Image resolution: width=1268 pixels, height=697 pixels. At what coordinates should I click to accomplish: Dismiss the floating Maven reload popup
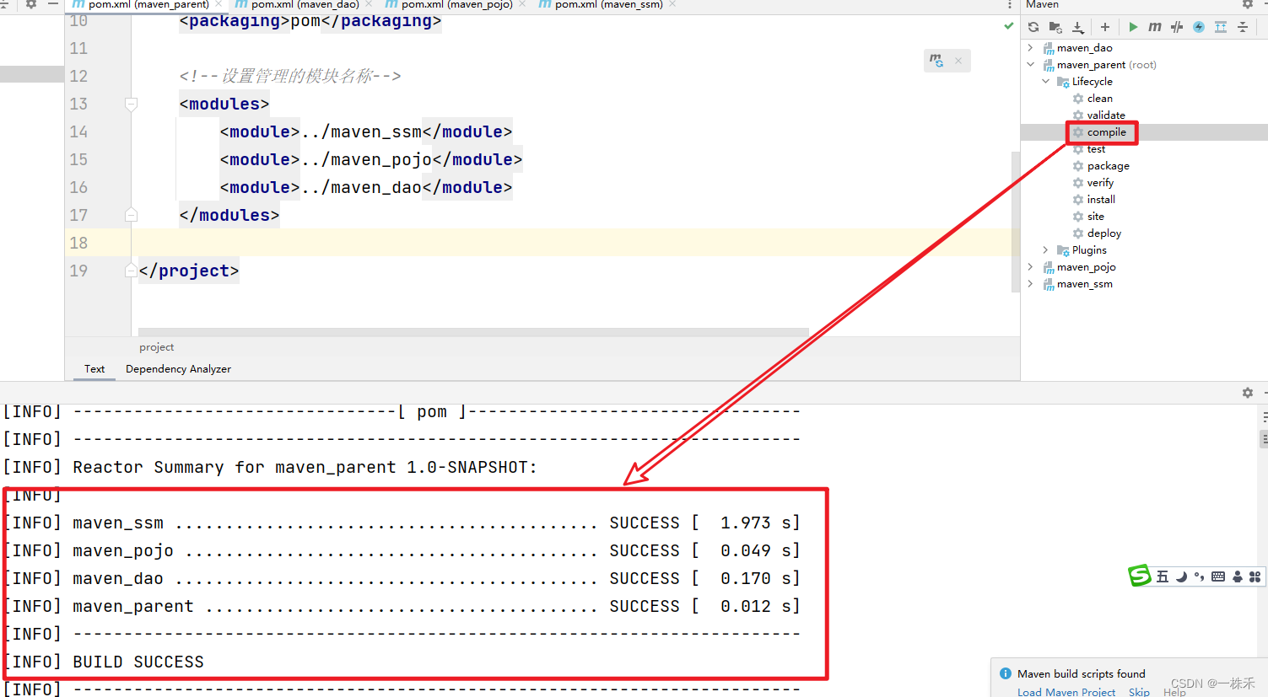click(958, 61)
